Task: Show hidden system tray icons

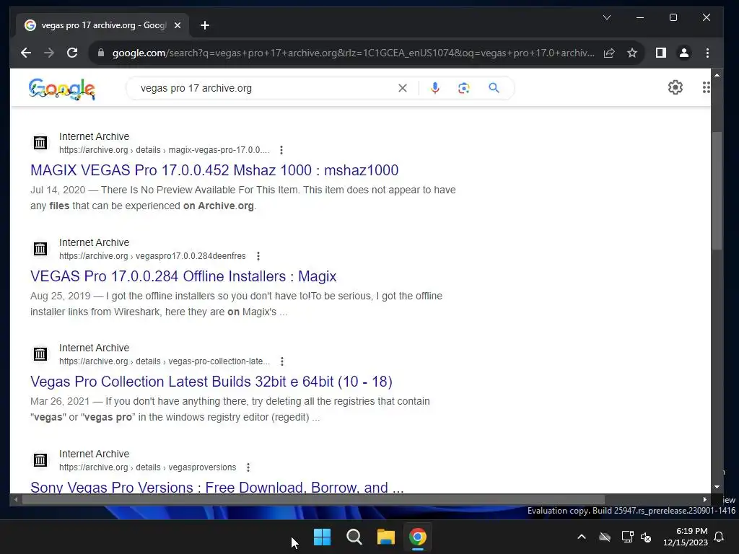Action: [x=582, y=537]
